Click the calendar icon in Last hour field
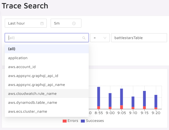 42,23
